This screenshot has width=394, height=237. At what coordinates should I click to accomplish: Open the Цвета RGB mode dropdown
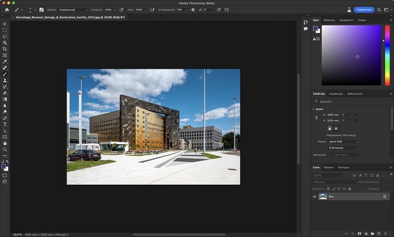tap(343, 142)
